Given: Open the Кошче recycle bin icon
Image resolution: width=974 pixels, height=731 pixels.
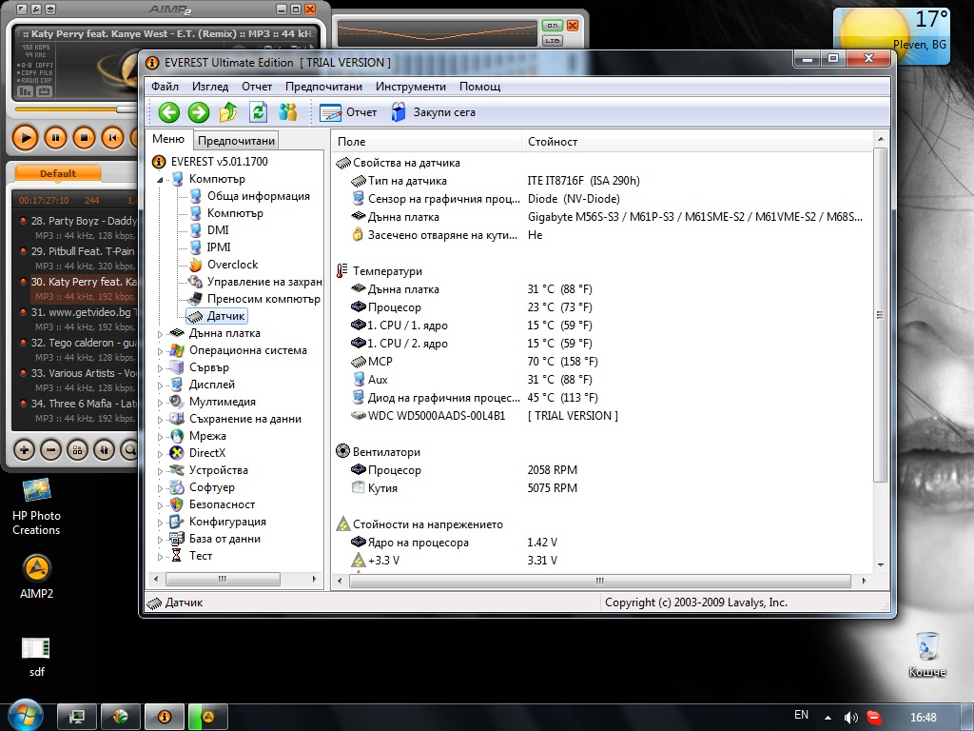Looking at the screenshot, I should tap(926, 654).
